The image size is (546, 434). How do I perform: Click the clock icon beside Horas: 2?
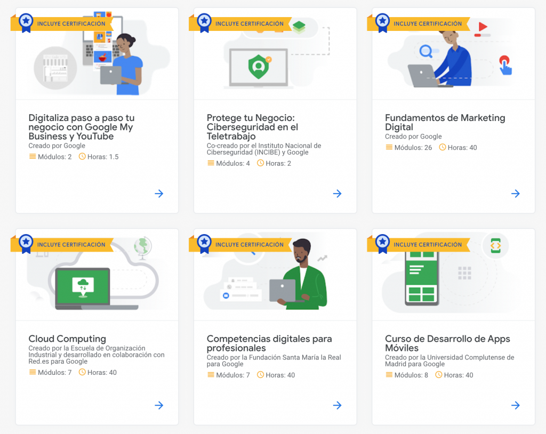[x=260, y=163]
